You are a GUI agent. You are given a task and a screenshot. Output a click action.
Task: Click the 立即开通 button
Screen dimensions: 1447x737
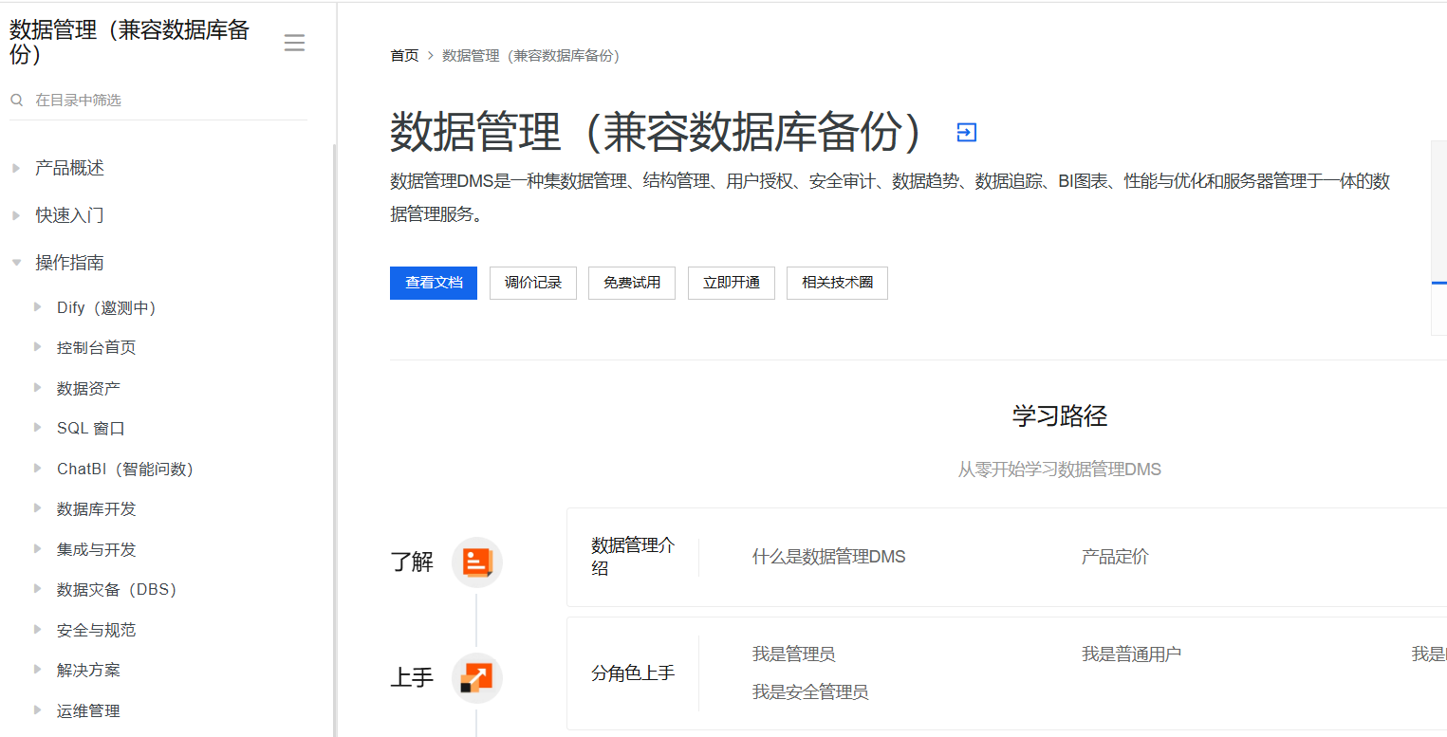[732, 283]
